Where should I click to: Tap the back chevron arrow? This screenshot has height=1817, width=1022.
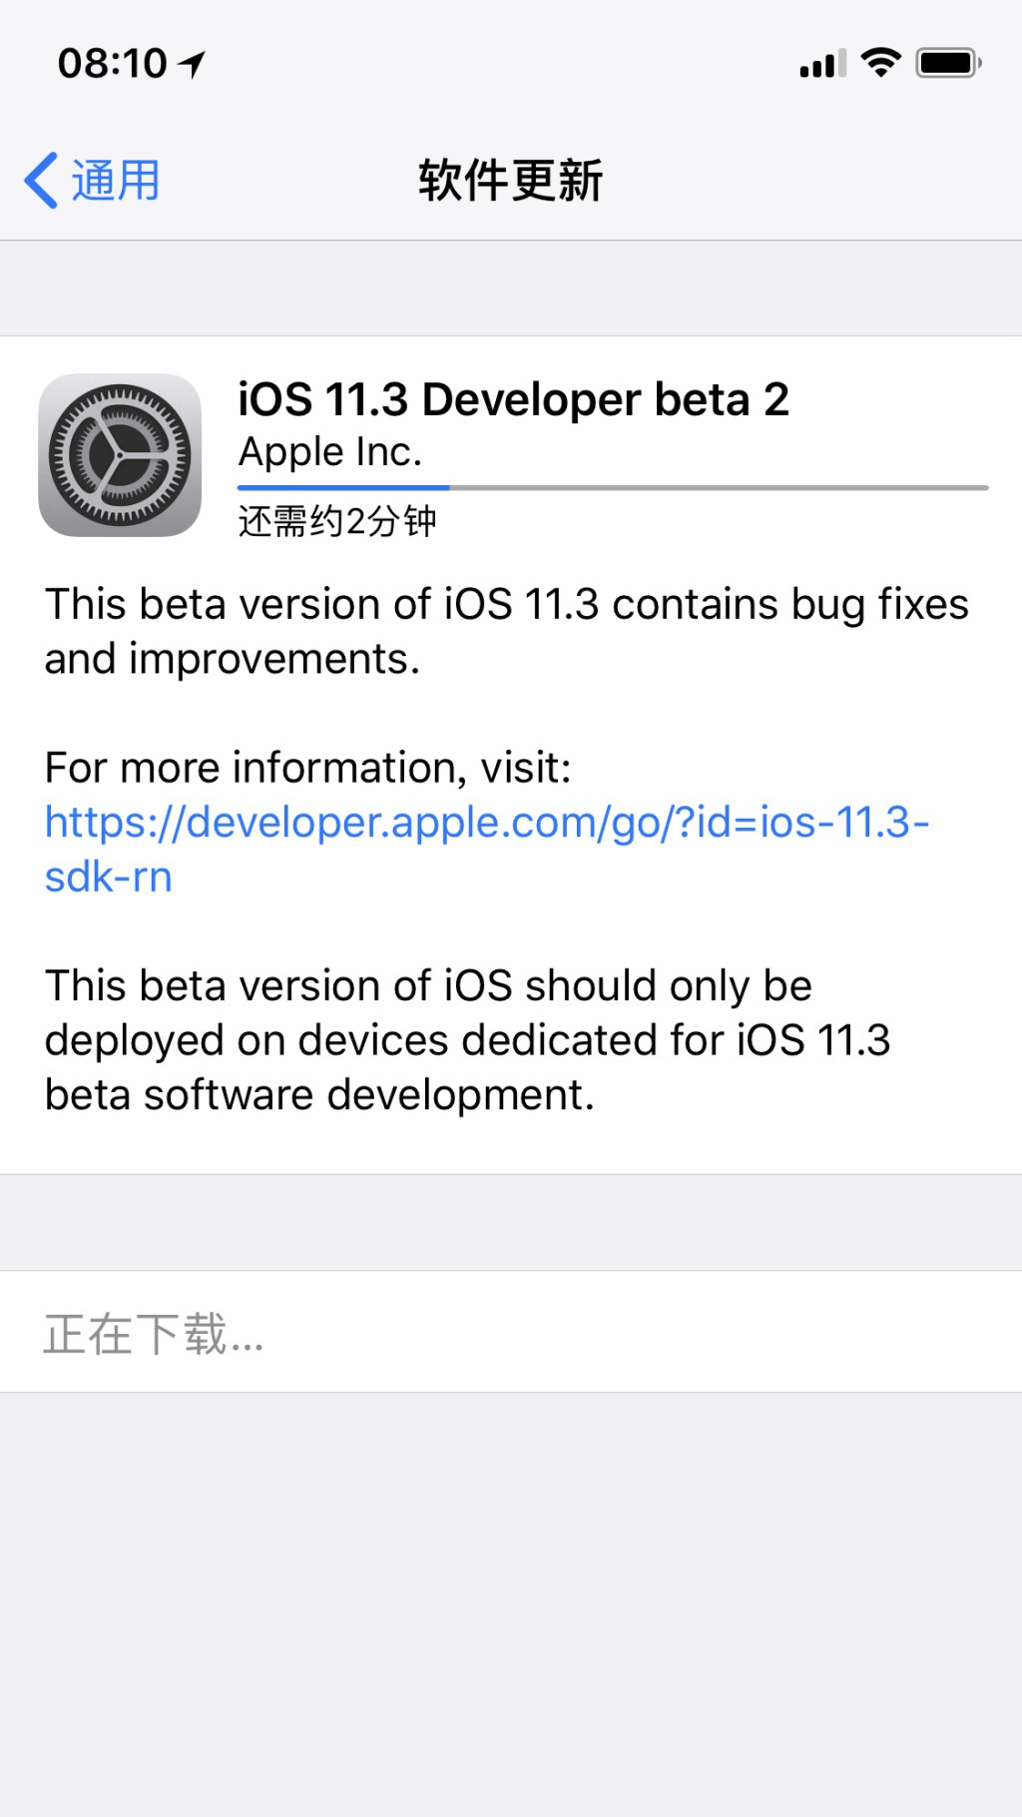click(41, 181)
